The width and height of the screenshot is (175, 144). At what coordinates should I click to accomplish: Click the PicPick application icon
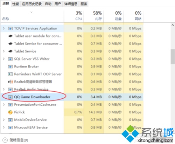10,112
